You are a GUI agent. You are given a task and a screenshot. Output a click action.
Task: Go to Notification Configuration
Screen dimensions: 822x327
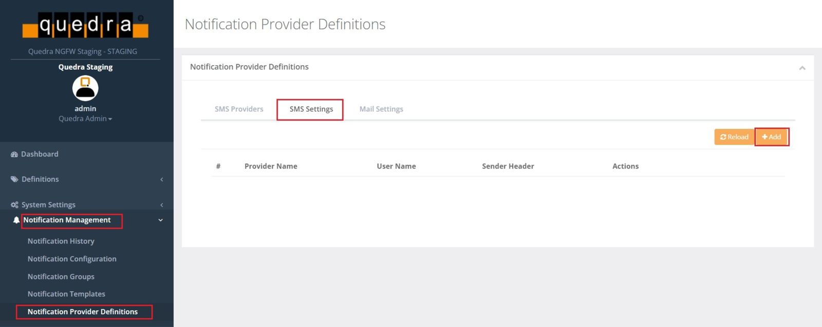click(72, 259)
